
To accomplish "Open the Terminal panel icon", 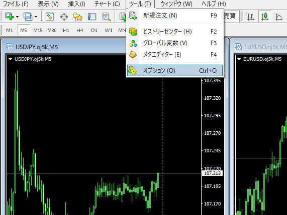I will [x=92, y=17].
